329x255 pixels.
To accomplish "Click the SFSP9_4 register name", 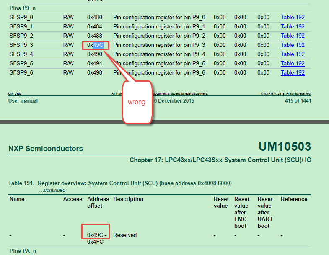I will point(21,54).
